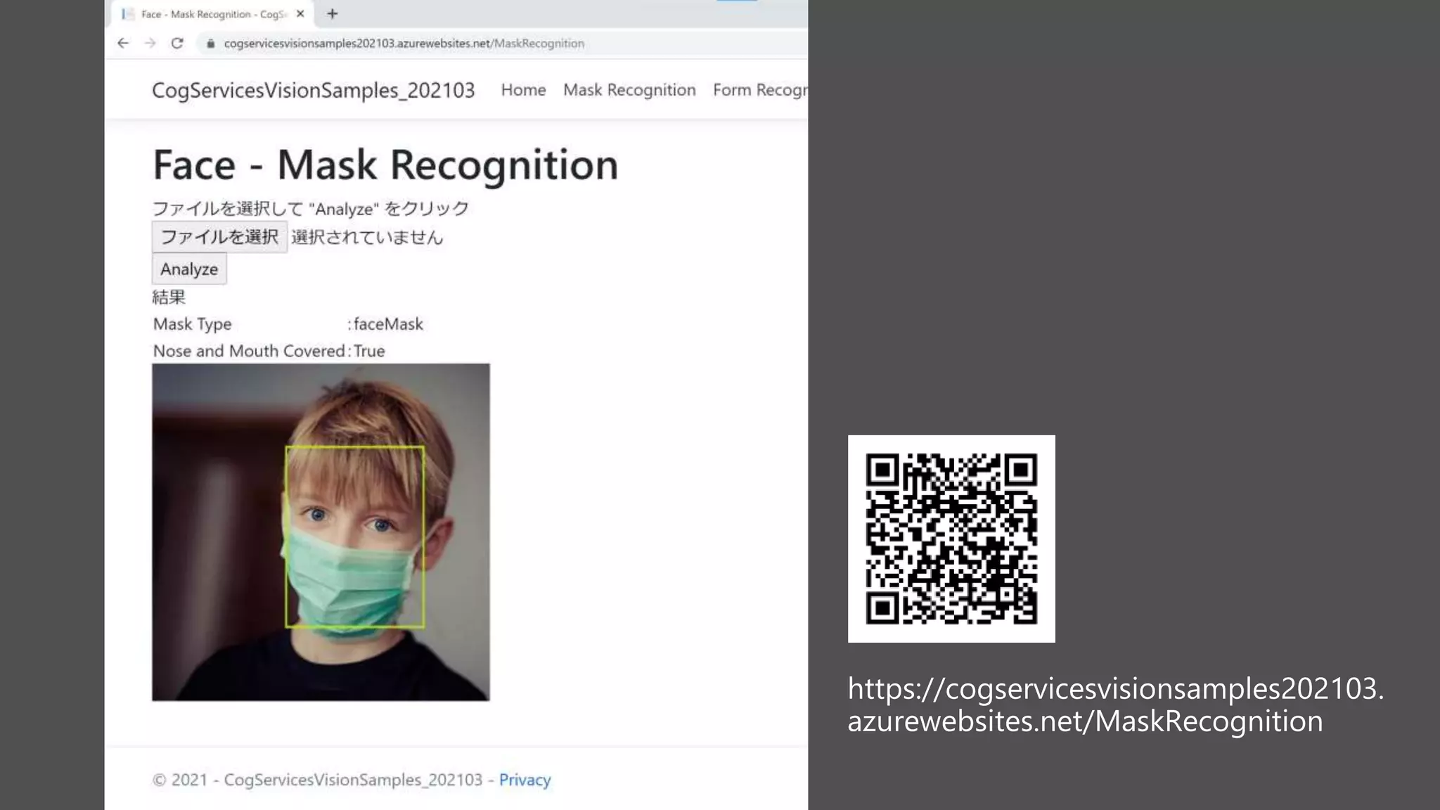Reload the page with refresh icon
1440x810 pixels.
177,44
